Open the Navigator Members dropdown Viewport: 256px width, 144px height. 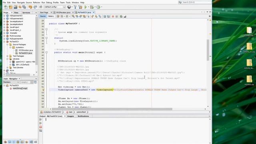pyautogui.click(x=11, y=82)
